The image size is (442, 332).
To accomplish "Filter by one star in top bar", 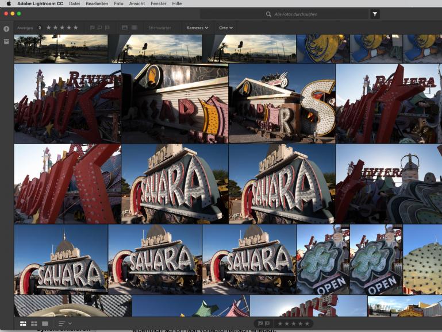I will point(48,28).
